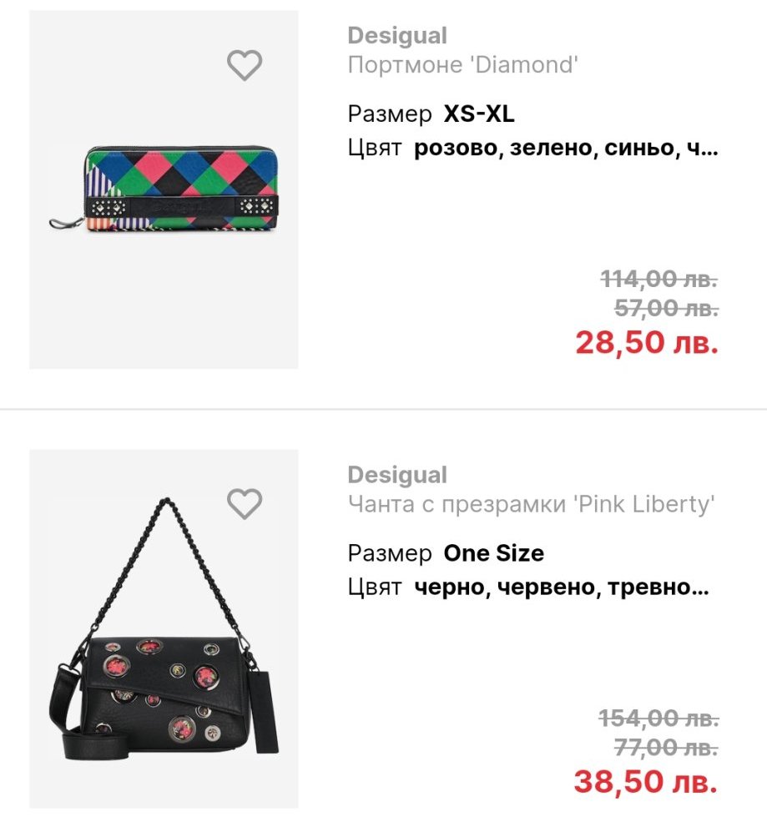This screenshot has height=832, width=767.
Task: Click the truncated color list starting with розово
Action: 566,149
